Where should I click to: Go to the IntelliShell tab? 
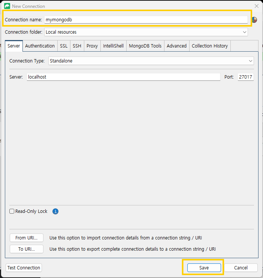(x=113, y=46)
